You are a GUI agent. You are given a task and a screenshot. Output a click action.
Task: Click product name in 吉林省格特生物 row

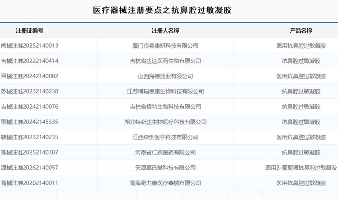301,106
